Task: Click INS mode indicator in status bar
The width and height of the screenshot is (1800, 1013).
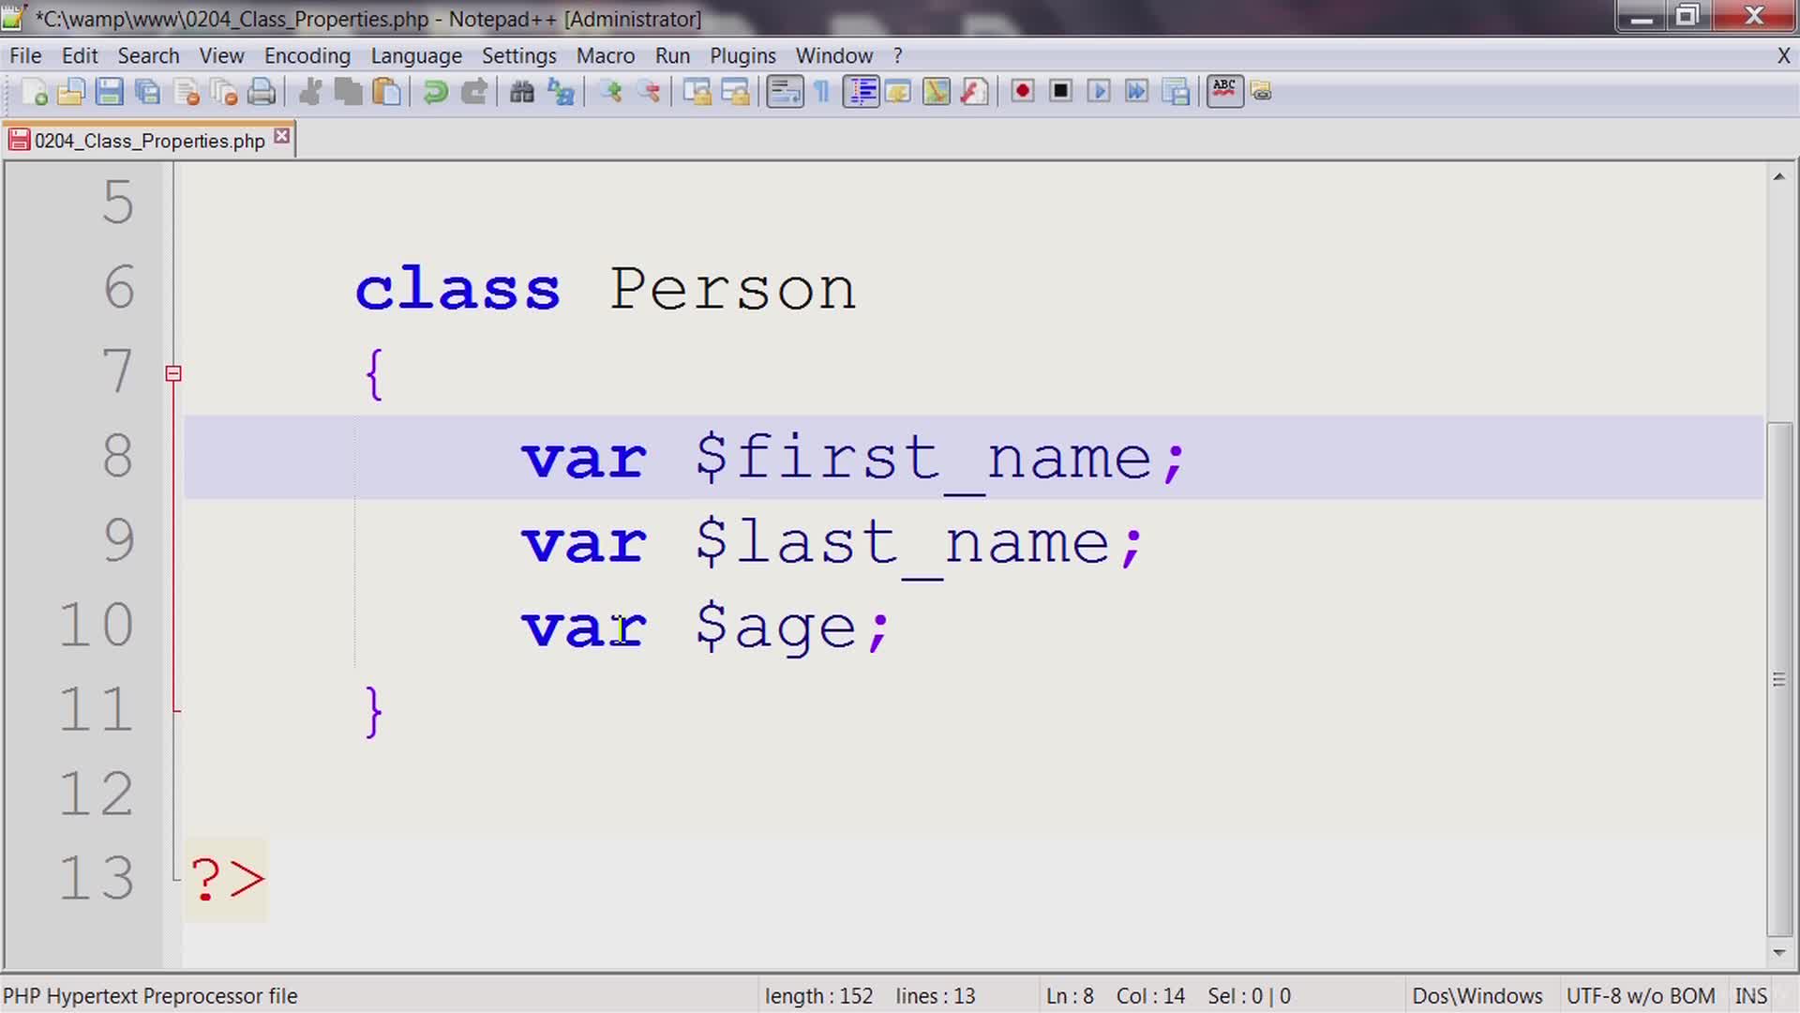Action: pyautogui.click(x=1750, y=996)
